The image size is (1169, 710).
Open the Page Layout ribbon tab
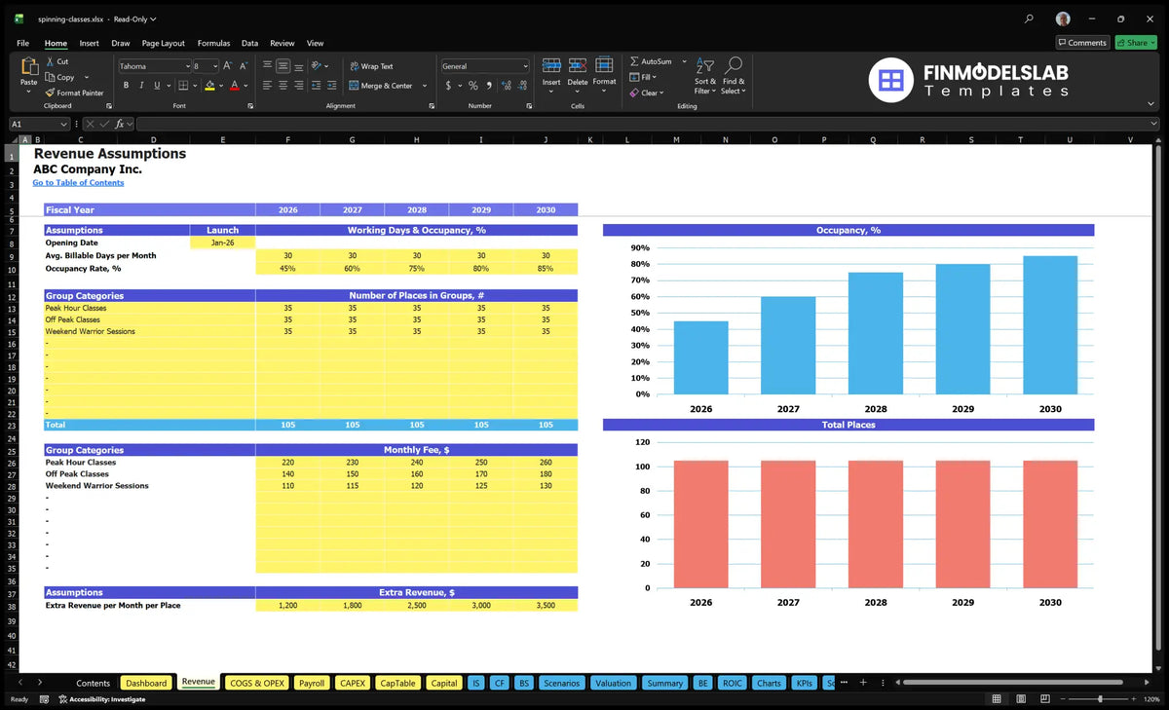(x=163, y=43)
